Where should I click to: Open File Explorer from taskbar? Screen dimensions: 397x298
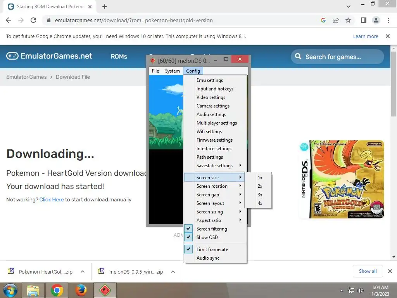[x=33, y=290]
